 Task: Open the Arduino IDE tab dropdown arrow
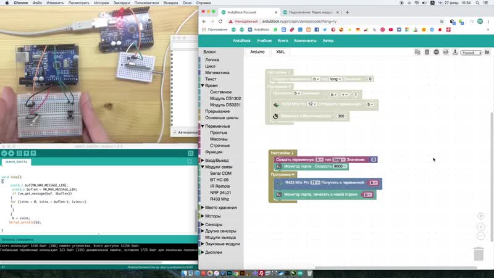190,162
